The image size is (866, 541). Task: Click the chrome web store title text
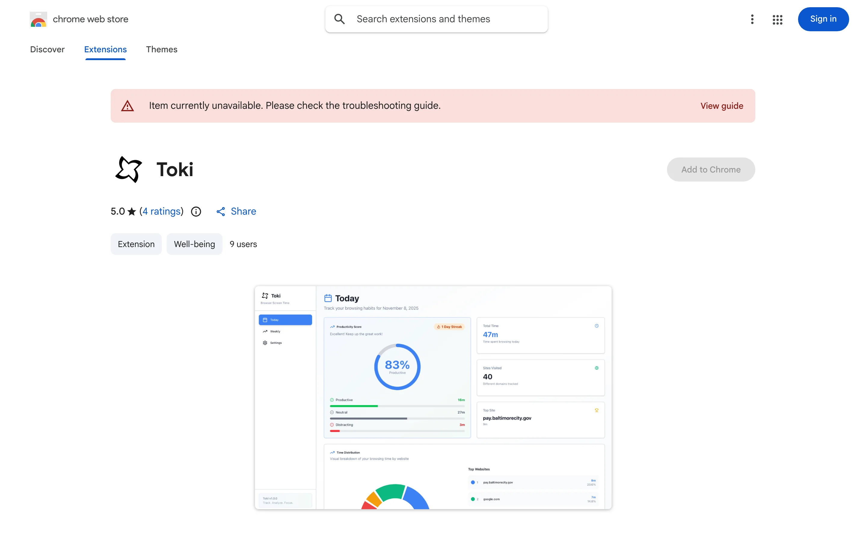click(x=91, y=19)
